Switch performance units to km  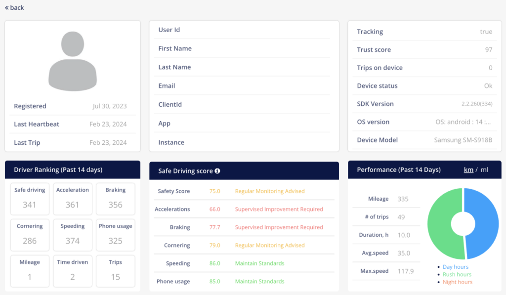pos(468,170)
